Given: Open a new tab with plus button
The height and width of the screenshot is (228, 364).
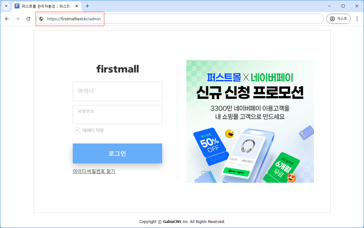Looking at the screenshot, I should pyautogui.click(x=87, y=6).
